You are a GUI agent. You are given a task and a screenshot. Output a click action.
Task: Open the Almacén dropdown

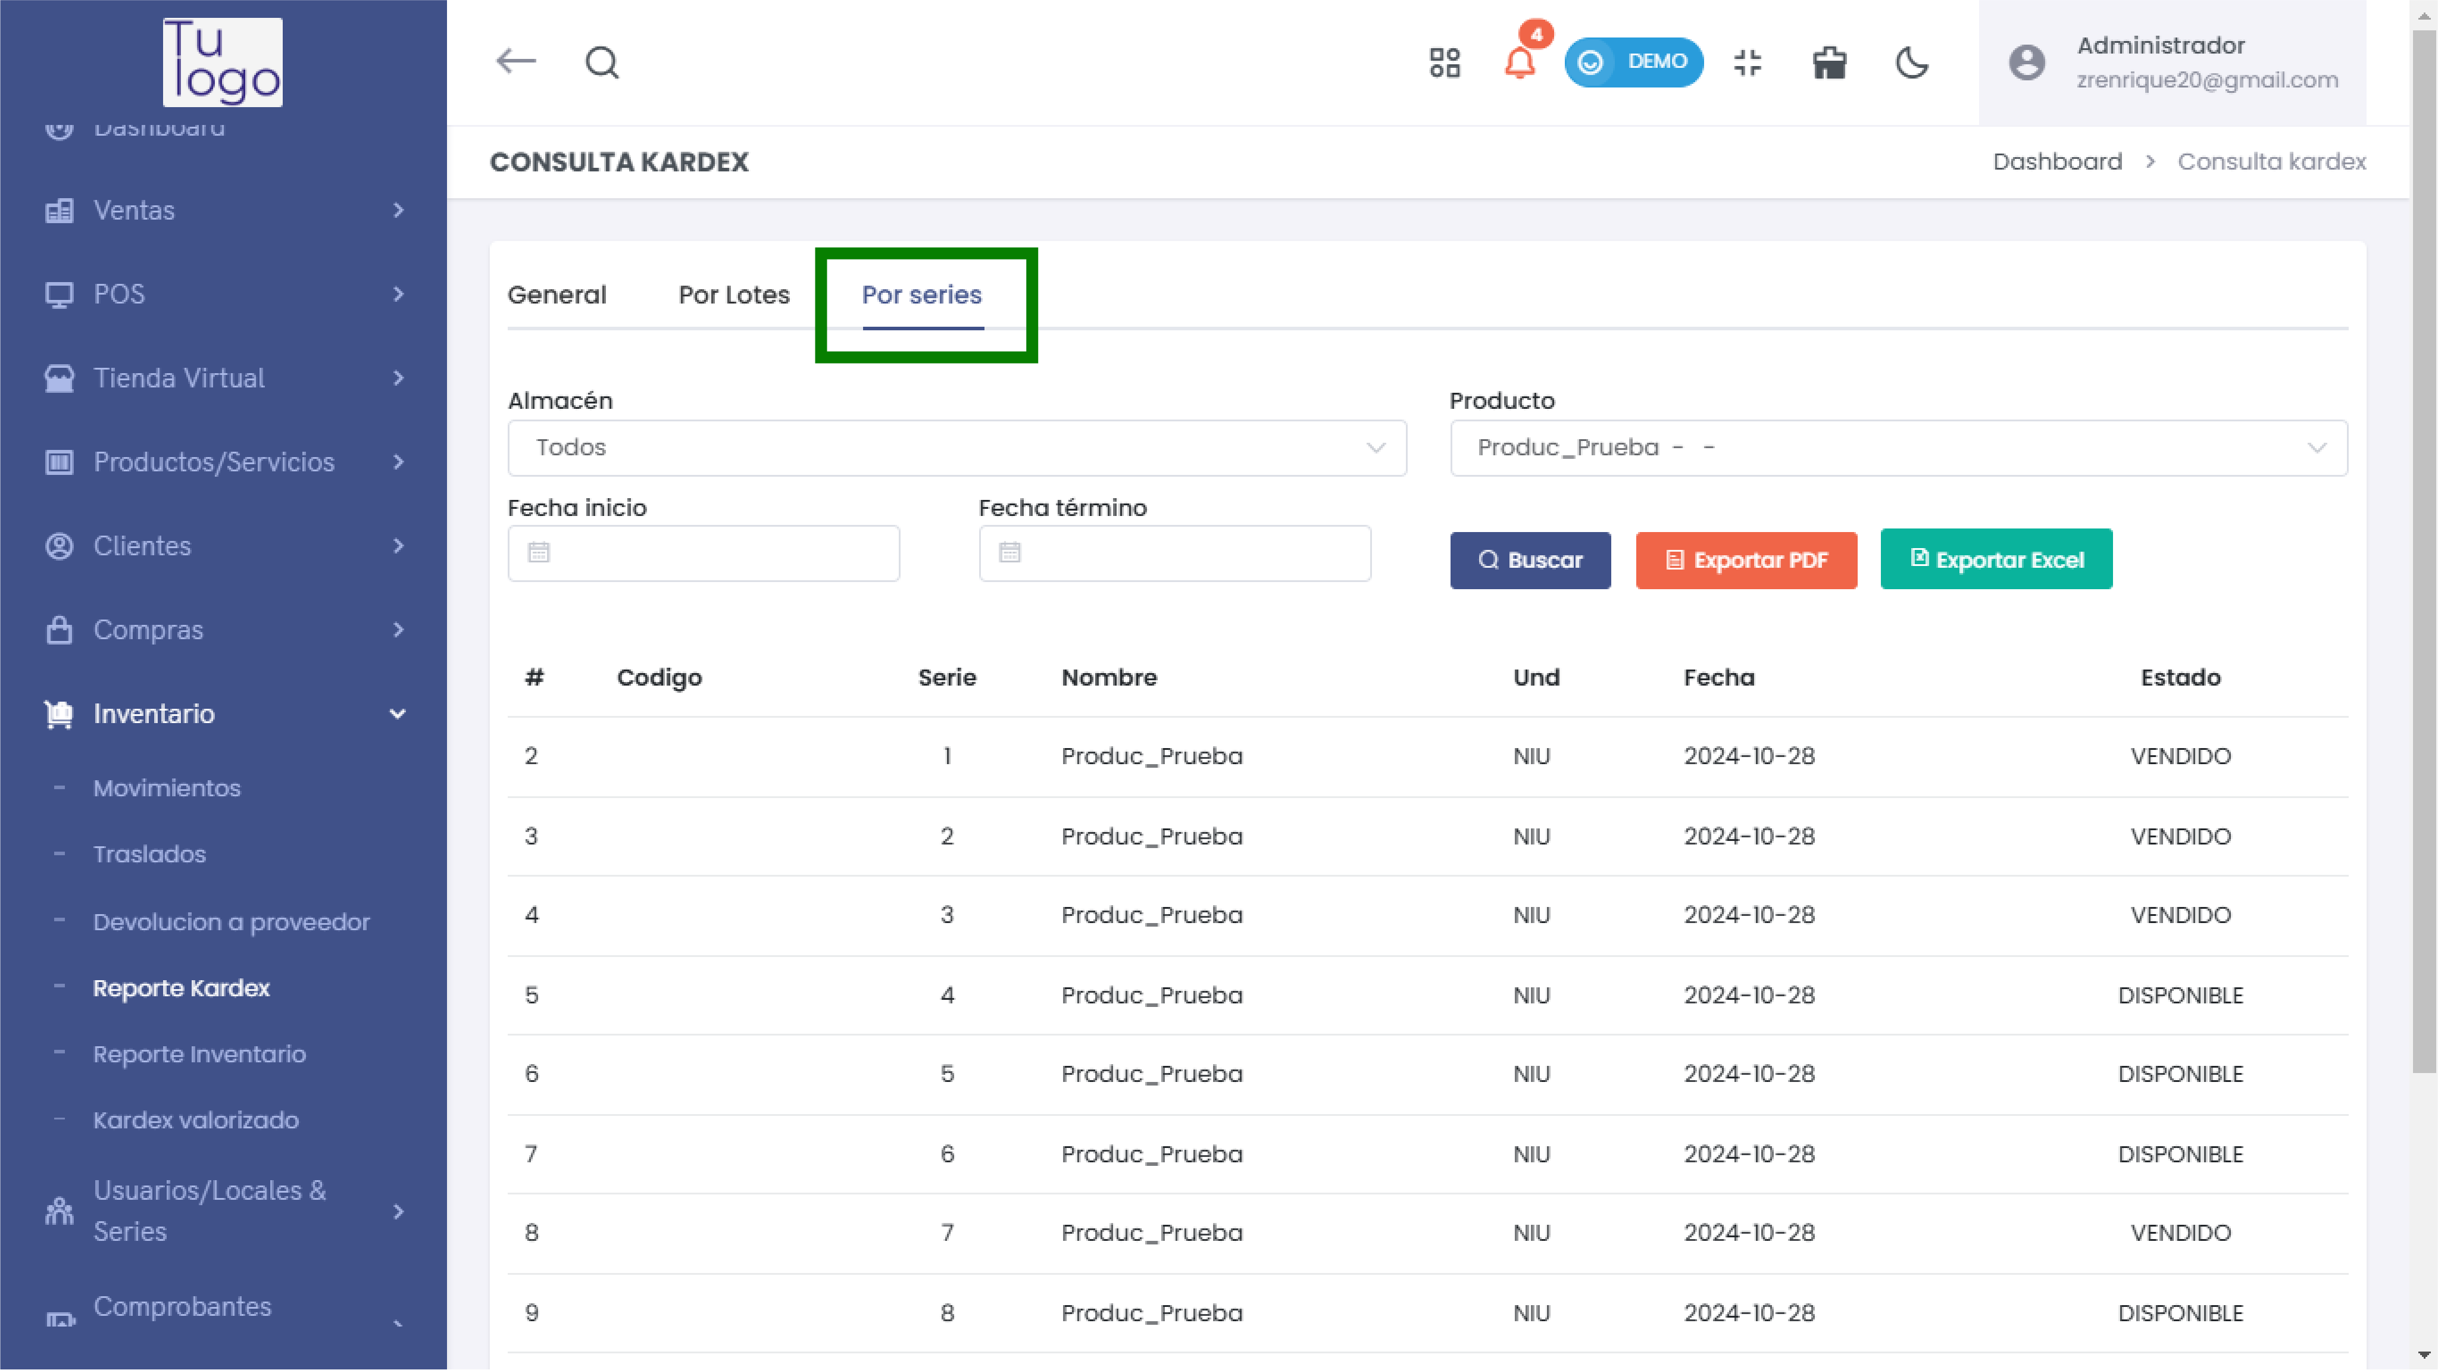[x=957, y=448]
